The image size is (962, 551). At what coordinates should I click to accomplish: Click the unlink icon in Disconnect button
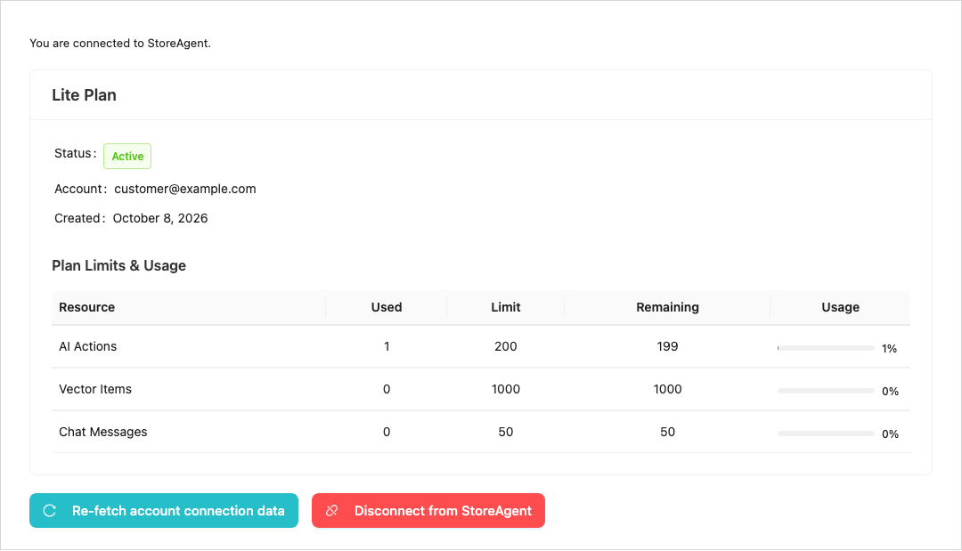pyautogui.click(x=332, y=511)
